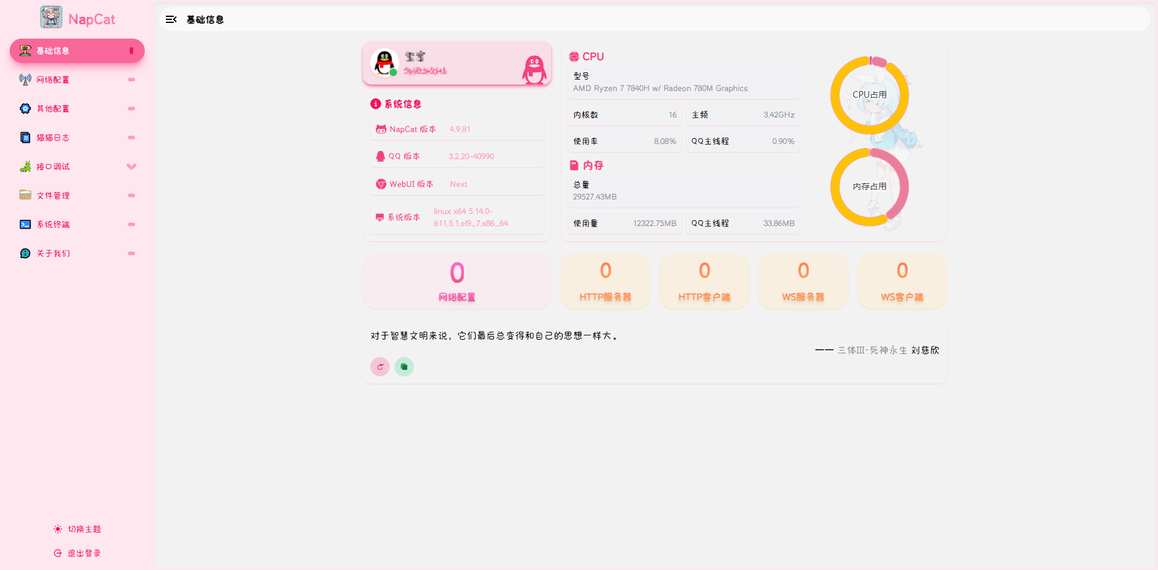Click the Chrome-style WebUI version icon
The width and height of the screenshot is (1158, 570).
tap(381, 184)
